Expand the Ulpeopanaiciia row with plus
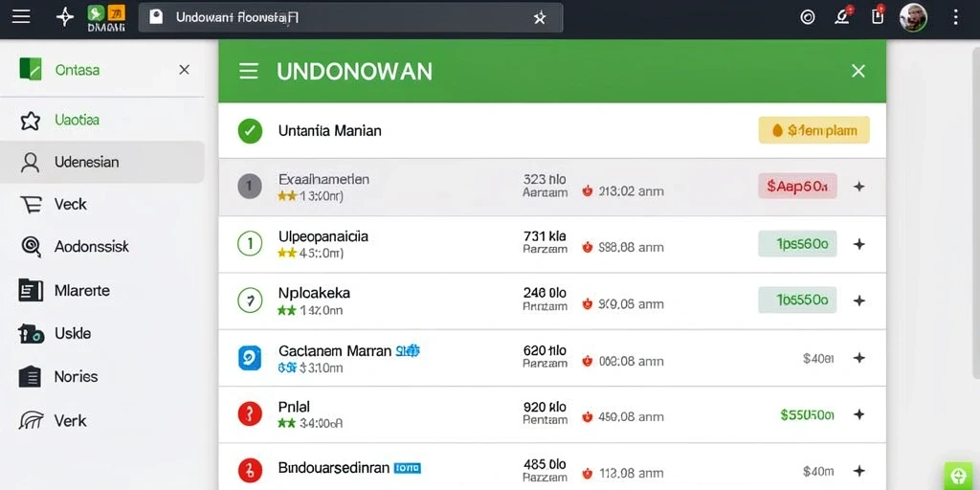 858,244
